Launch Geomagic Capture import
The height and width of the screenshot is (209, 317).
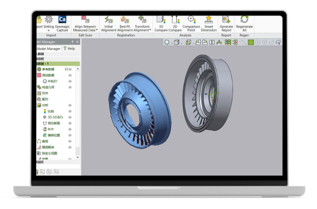pos(62,24)
